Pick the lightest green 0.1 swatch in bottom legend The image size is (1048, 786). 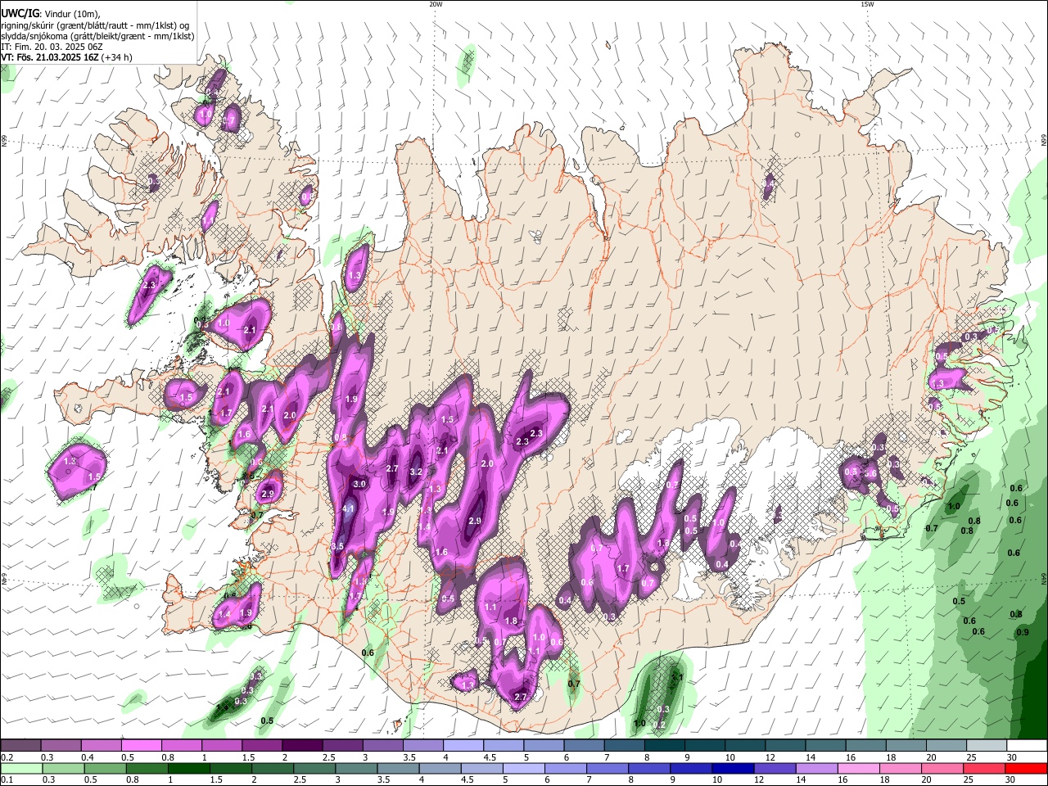(x=20, y=768)
